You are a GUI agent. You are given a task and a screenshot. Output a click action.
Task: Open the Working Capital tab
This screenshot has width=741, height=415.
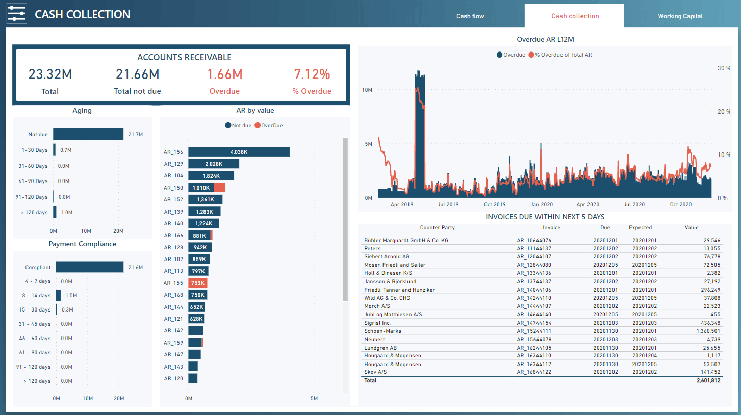[680, 16]
